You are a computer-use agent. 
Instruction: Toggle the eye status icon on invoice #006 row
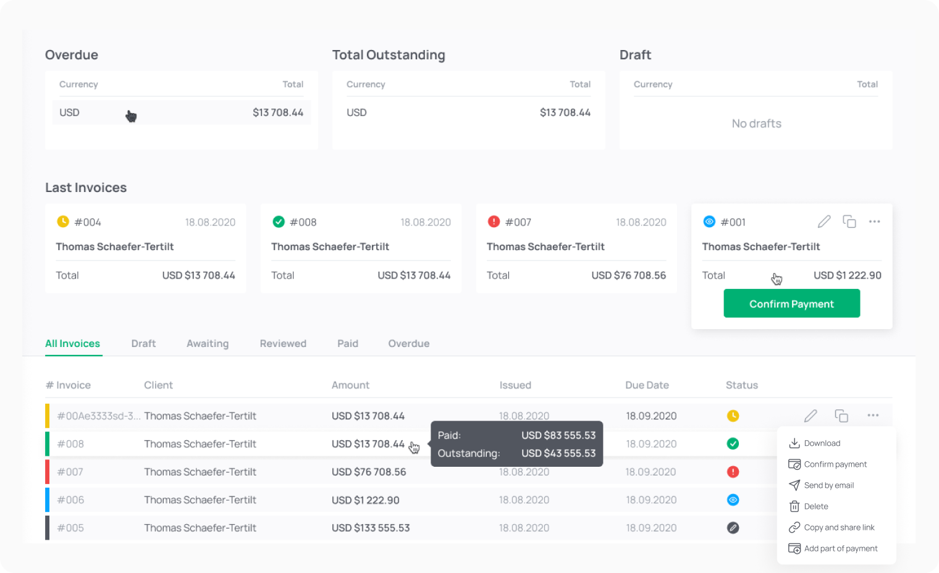(733, 500)
